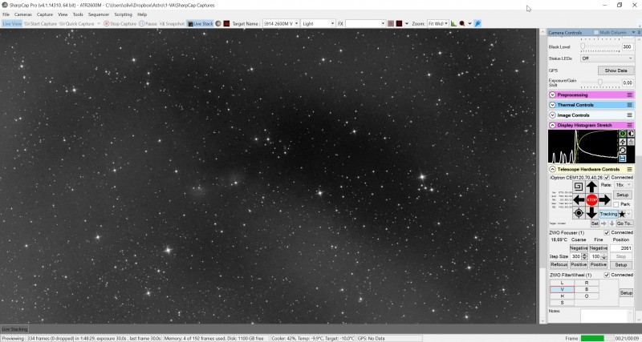
Task: Click the GPS Show Data button
Action: click(616, 70)
